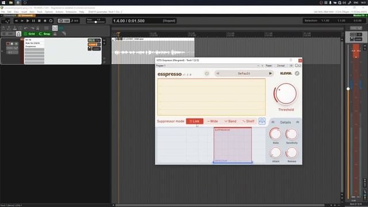Click the Param button in plugin header
The width and height of the screenshot is (368, 207).
pos(269,66)
